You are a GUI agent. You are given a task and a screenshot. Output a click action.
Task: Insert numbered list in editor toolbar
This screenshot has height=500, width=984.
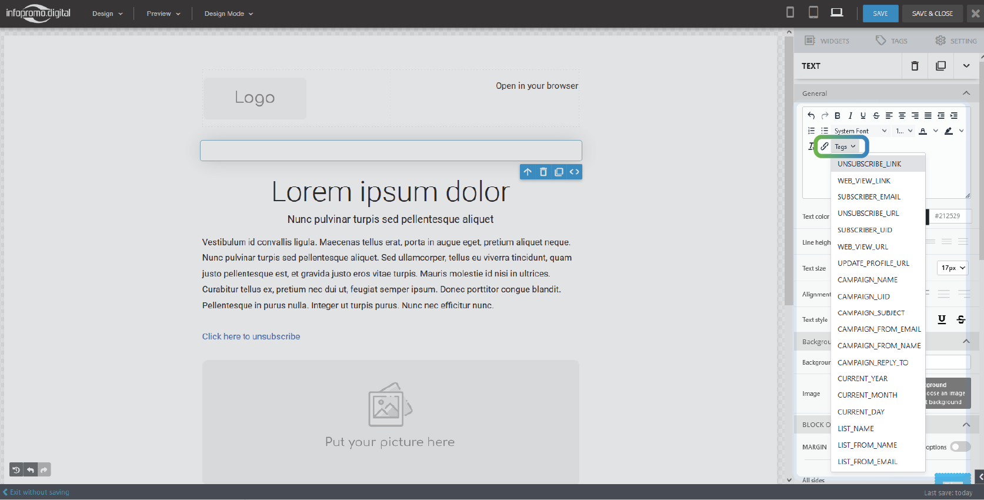[811, 131]
